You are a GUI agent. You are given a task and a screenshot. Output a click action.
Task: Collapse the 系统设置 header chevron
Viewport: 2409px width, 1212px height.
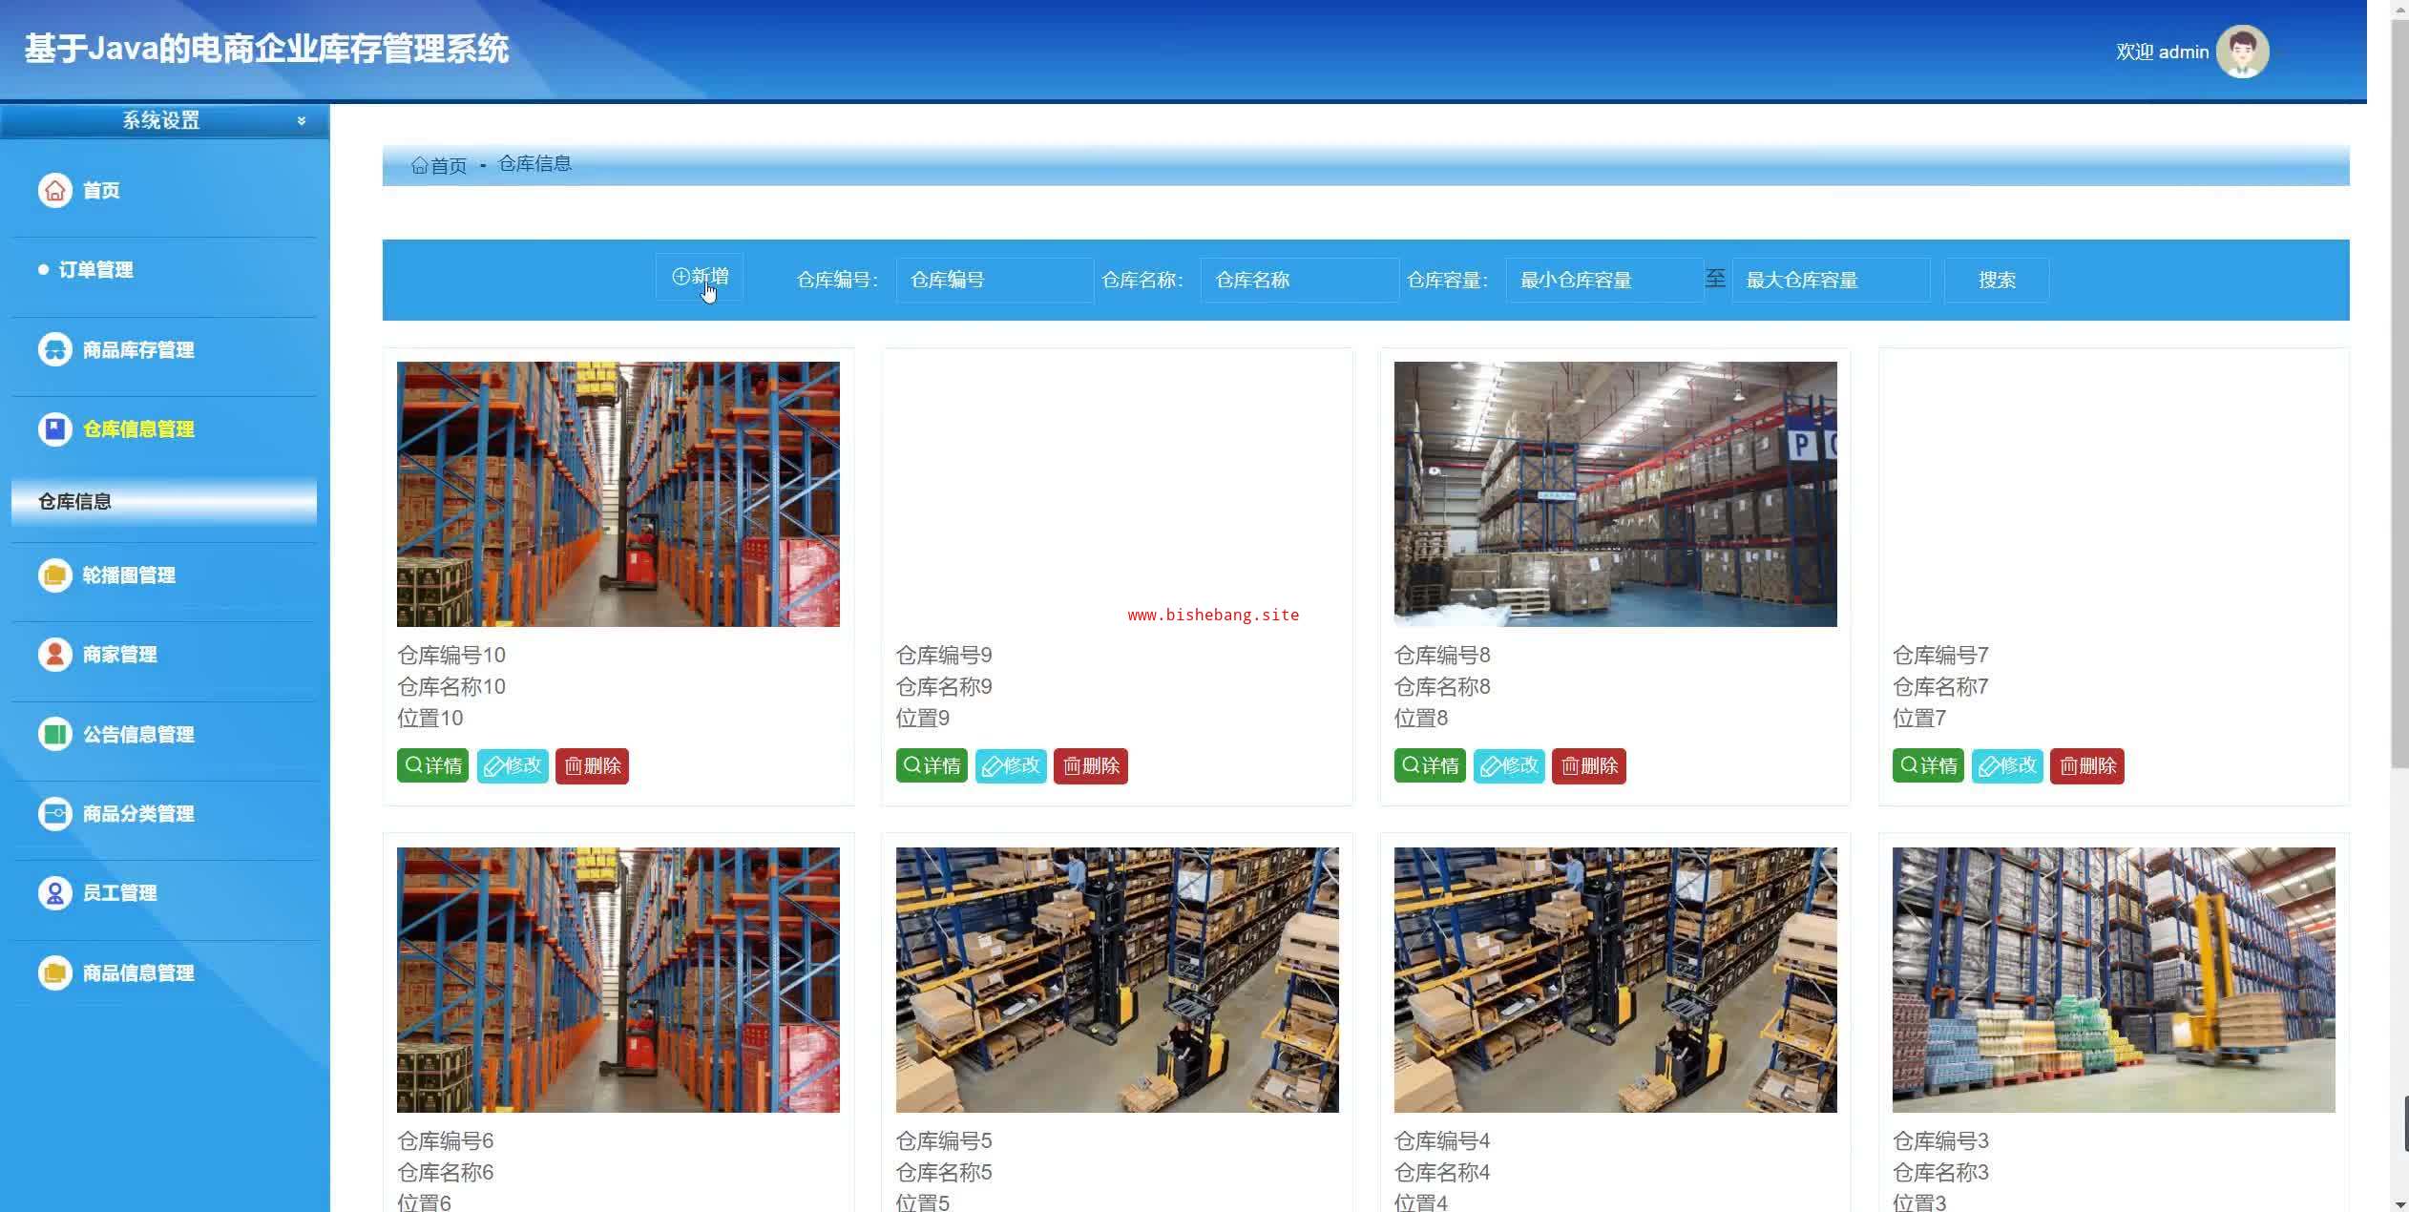(302, 121)
